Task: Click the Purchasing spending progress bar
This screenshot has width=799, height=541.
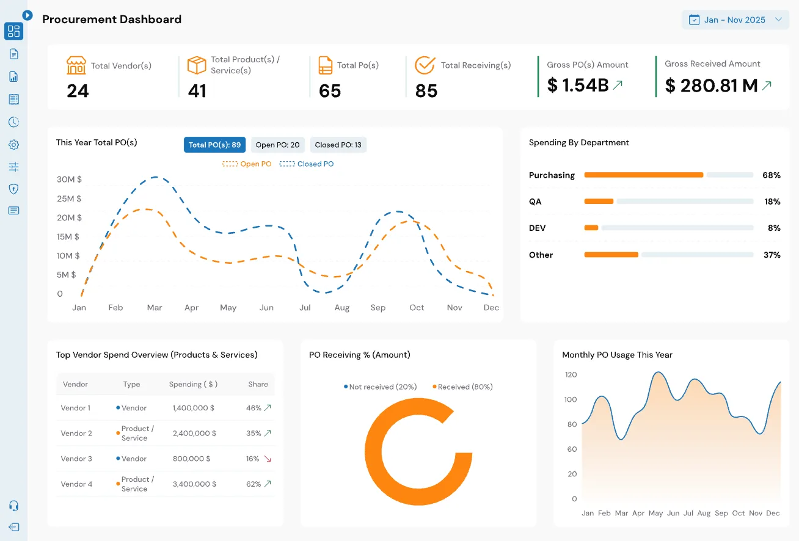Action: [x=669, y=175]
